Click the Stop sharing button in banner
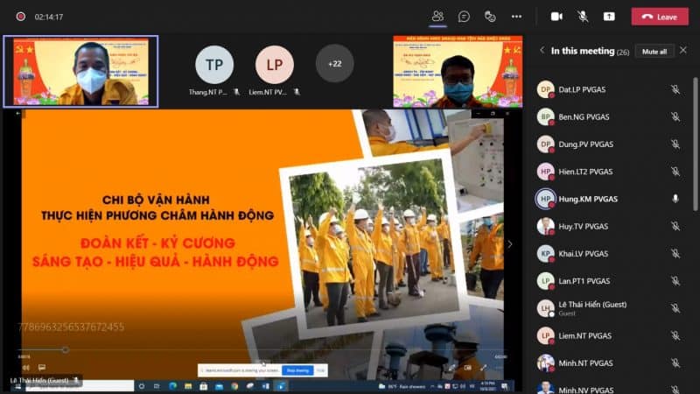This screenshot has width=700, height=394. pos(297,370)
